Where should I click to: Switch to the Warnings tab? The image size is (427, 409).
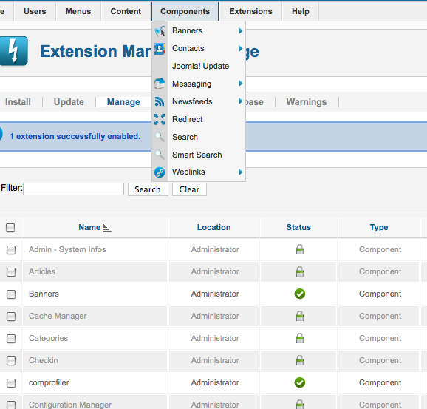pyautogui.click(x=307, y=102)
